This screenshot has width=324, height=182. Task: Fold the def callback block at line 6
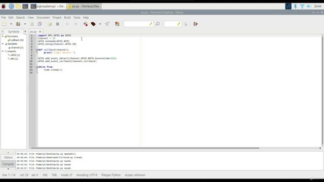37,50
